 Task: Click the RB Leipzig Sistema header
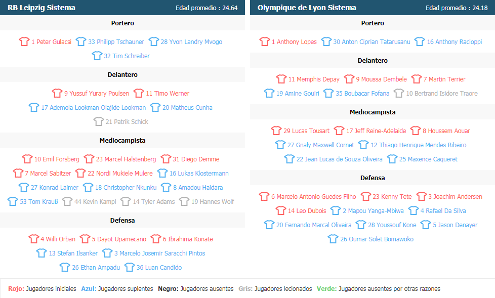[x=41, y=8]
